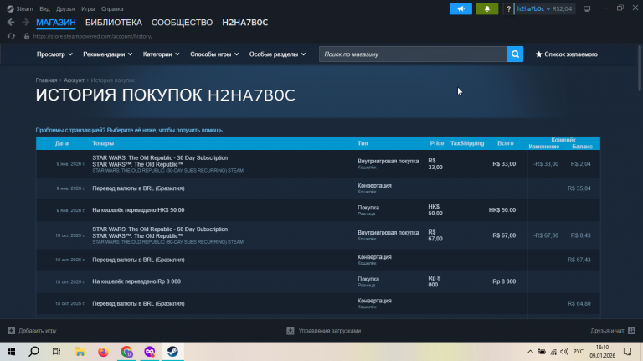
Task: Switch to МАГАЗИН tab
Action: coord(56,23)
